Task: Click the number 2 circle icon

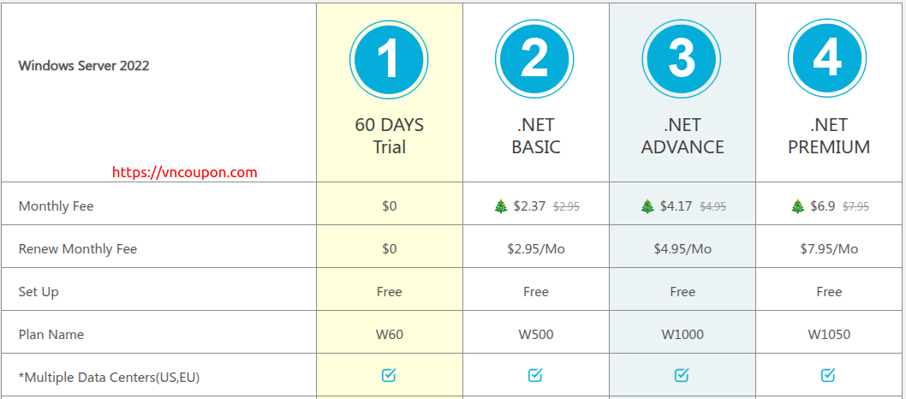Action: [535, 59]
